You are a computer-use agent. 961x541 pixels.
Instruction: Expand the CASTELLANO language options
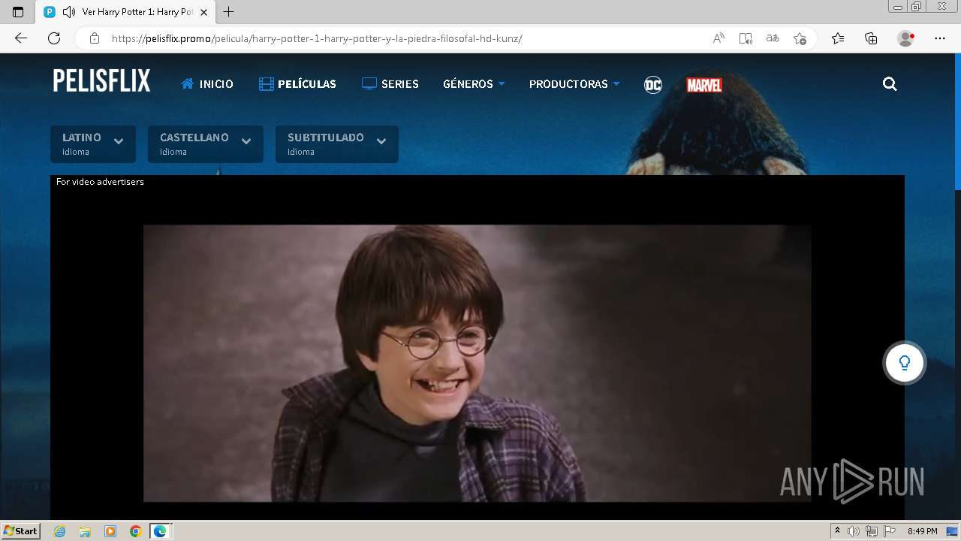coord(206,144)
